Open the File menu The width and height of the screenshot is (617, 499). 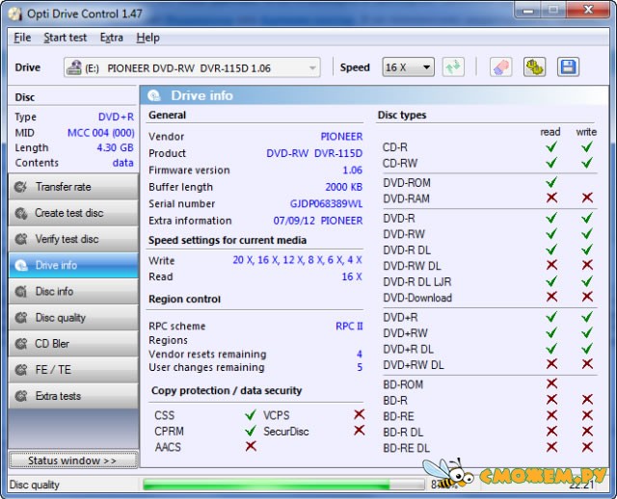click(22, 38)
